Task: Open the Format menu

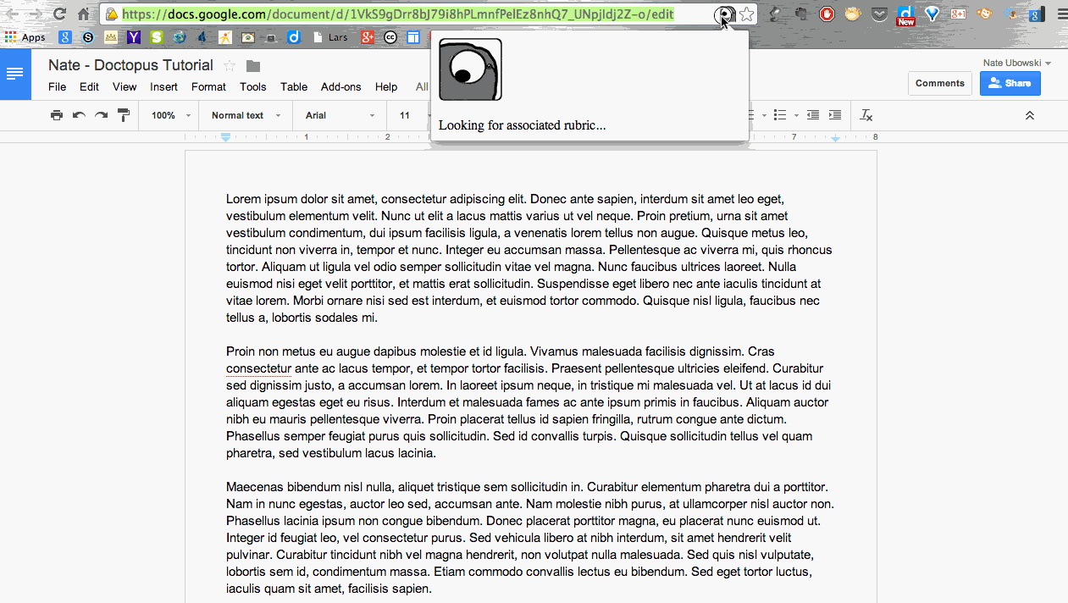Action: point(208,86)
